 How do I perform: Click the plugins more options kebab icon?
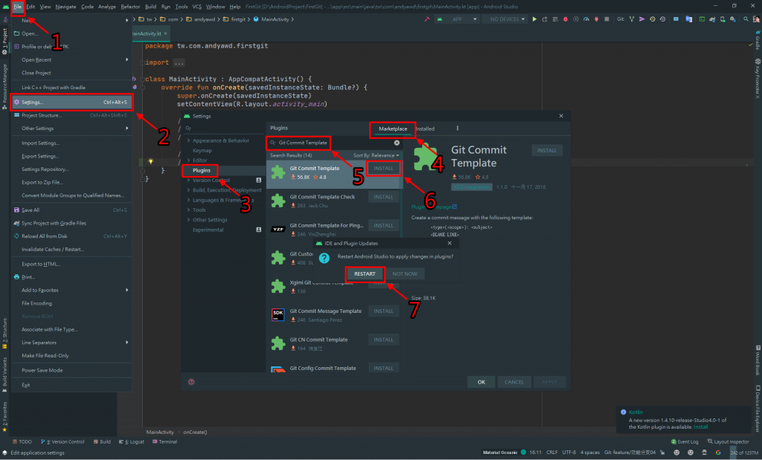(x=458, y=129)
